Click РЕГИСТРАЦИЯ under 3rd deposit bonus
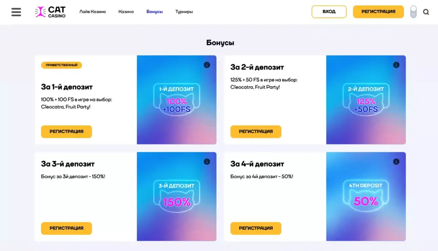Screen dimensions: 438x251 (66, 228)
